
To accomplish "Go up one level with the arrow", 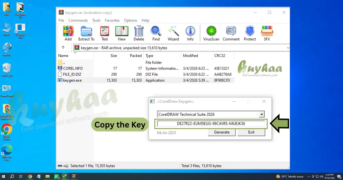I will tap(63, 48).
